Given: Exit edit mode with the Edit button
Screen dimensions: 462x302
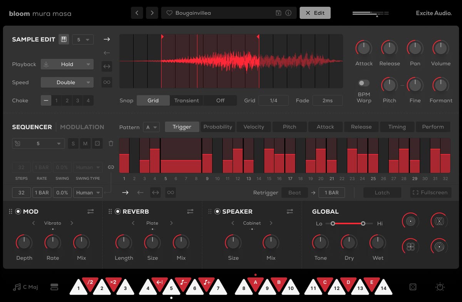Looking at the screenshot, I should [315, 12].
